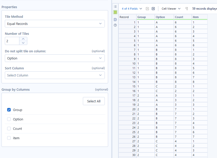Select record number 17 row header

(127, 96)
